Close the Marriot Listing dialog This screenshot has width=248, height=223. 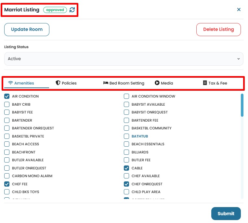click(x=239, y=10)
